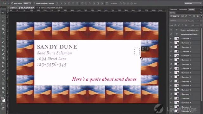Lock layer position in Layers panel

tap(182, 25)
